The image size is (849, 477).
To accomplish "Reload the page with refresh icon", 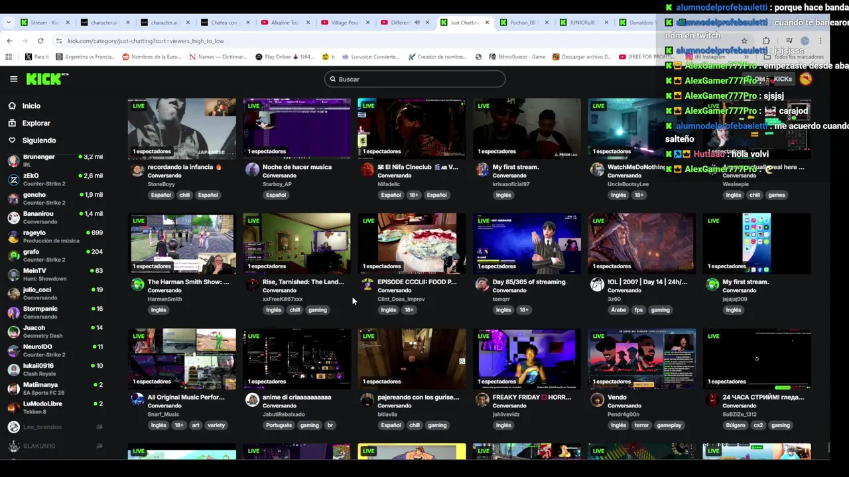I will [x=40, y=41].
